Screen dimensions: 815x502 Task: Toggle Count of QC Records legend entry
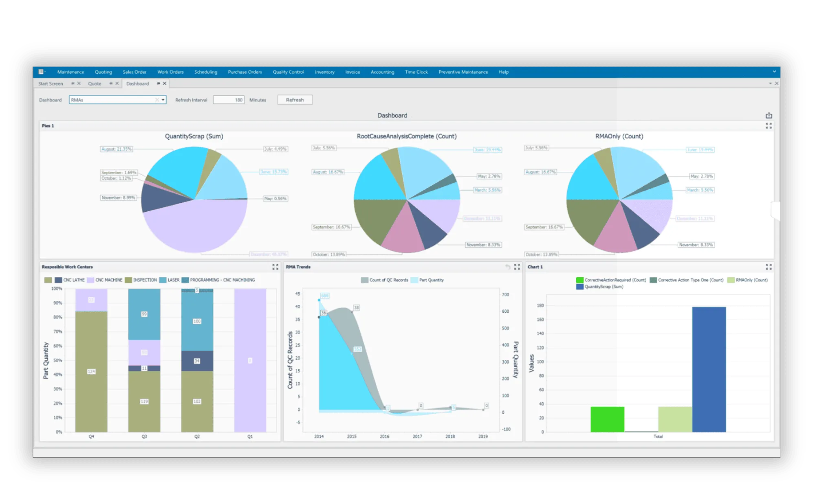coord(385,280)
